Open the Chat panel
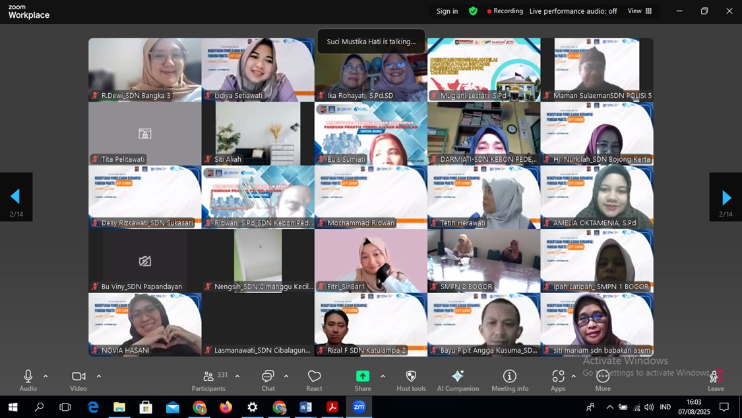742x418 pixels. click(x=268, y=380)
